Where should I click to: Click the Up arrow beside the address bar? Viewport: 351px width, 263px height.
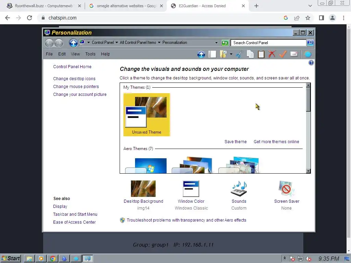(x=73, y=43)
